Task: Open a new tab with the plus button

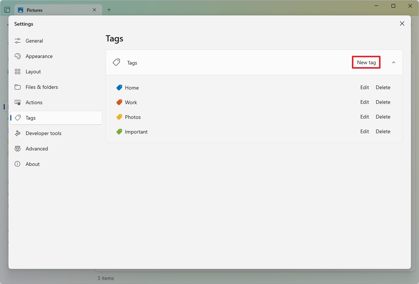Action: tap(109, 10)
